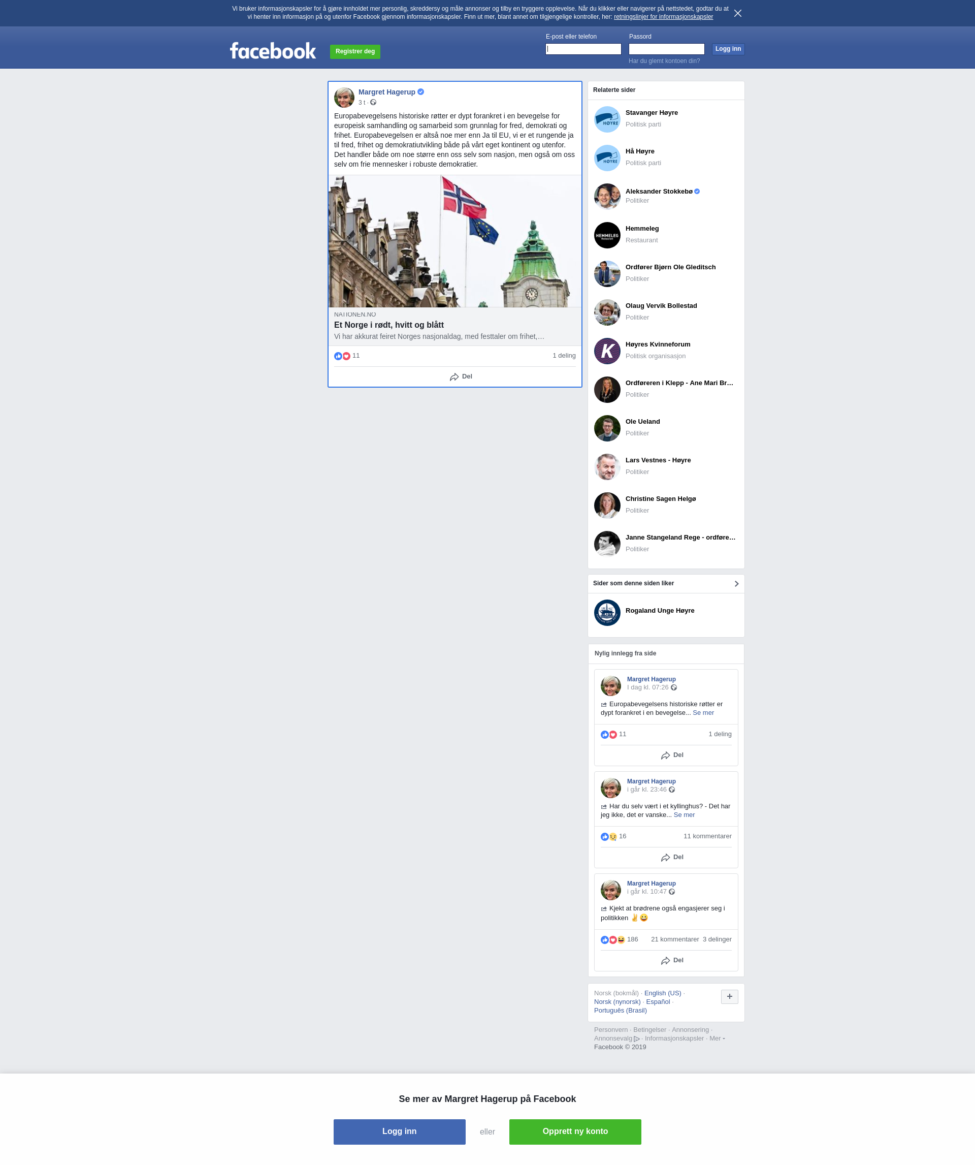Switch language to Norsk (nynorsk)

(617, 1002)
